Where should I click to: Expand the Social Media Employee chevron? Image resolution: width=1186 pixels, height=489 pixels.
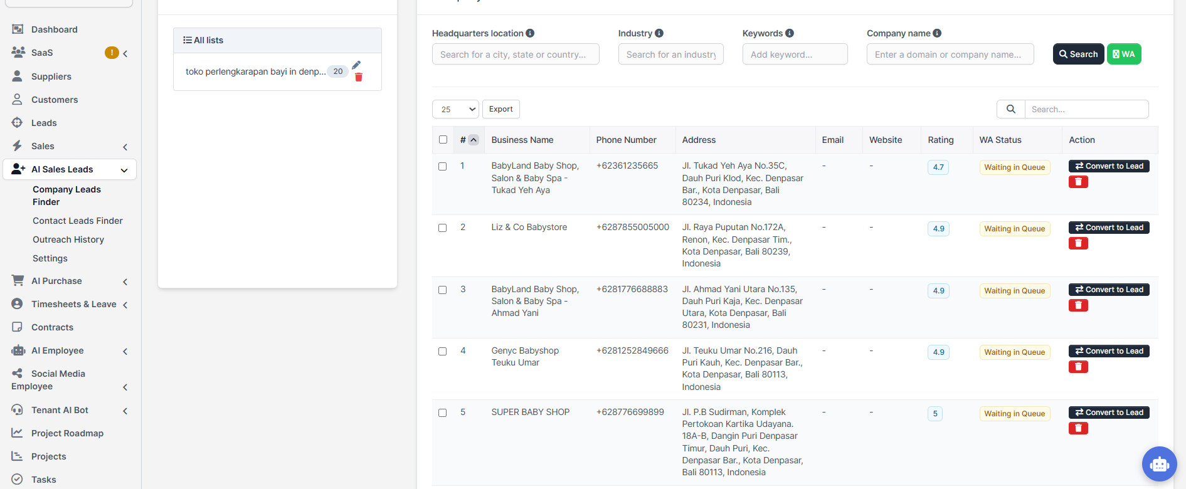coord(125,387)
